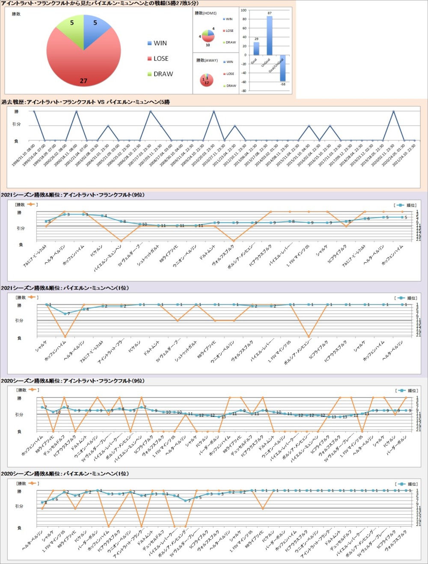
Task: Select the UnGoal bar labeled 87
Action: (x=270, y=36)
